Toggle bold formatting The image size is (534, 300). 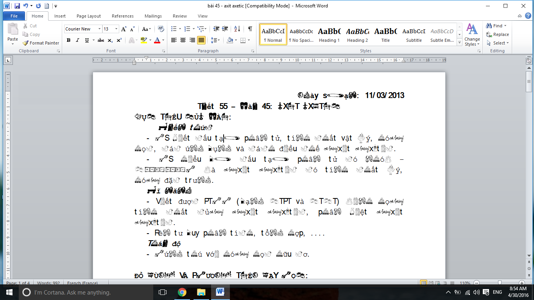68,40
